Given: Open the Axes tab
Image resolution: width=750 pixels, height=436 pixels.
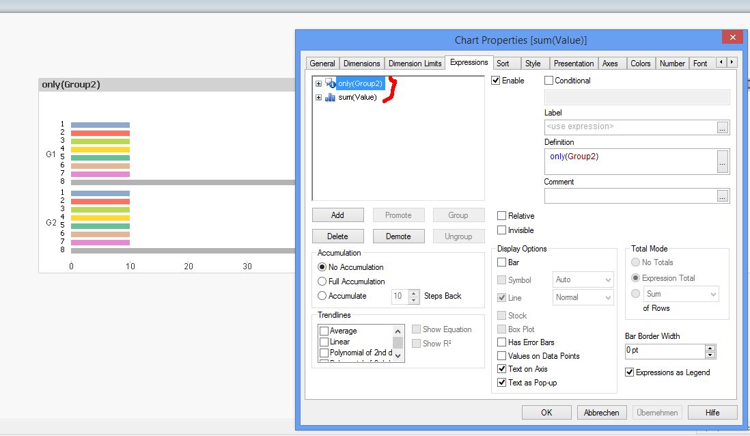Looking at the screenshot, I should click(x=610, y=64).
